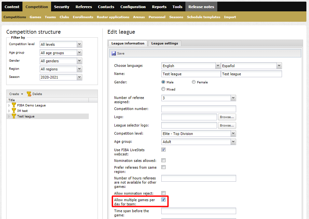This screenshot has height=219, width=309.
Task: Expand the FIBA Demo League tree node
Action: [x=9, y=105]
